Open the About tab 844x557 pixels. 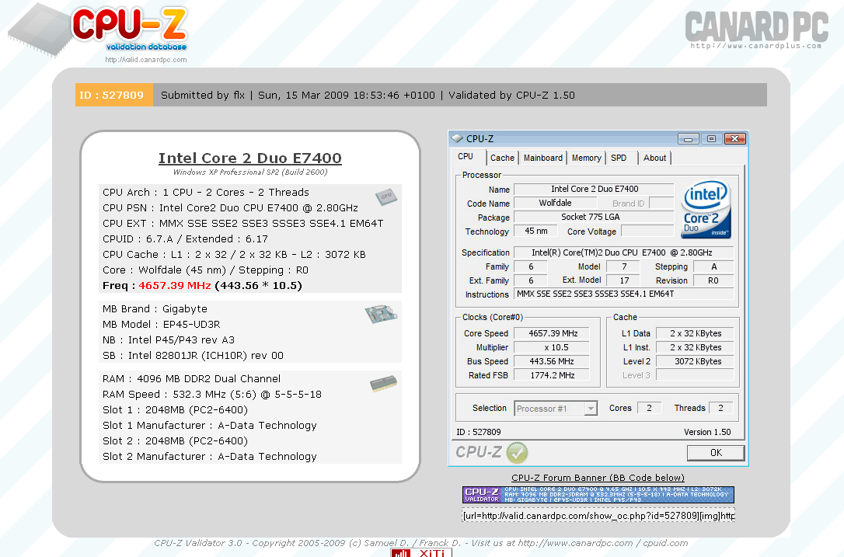pyautogui.click(x=654, y=158)
